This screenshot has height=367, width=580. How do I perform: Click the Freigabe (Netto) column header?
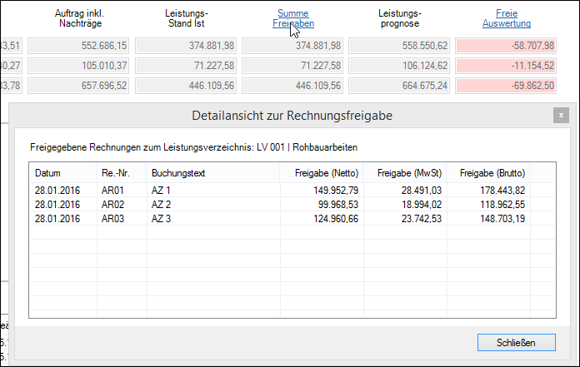(x=322, y=173)
